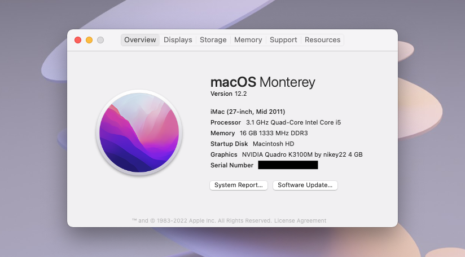The height and width of the screenshot is (257, 465).
Task: Click the Serial Number label
Action: [x=232, y=165]
